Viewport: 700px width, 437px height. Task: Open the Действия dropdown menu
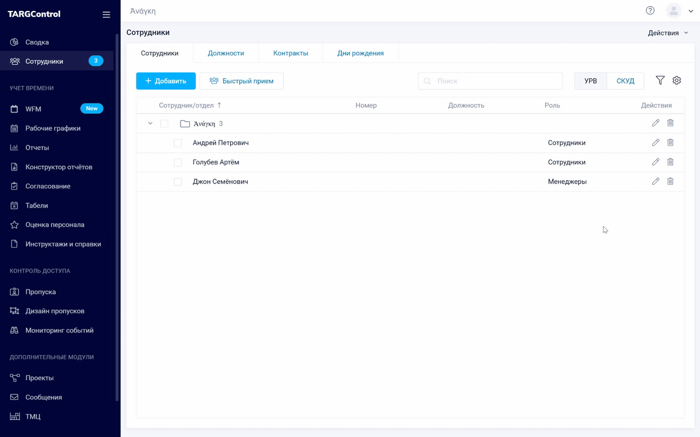click(x=668, y=33)
